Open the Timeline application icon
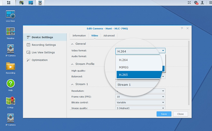The width and height of the screenshot is (212, 131). (x=10, y=32)
